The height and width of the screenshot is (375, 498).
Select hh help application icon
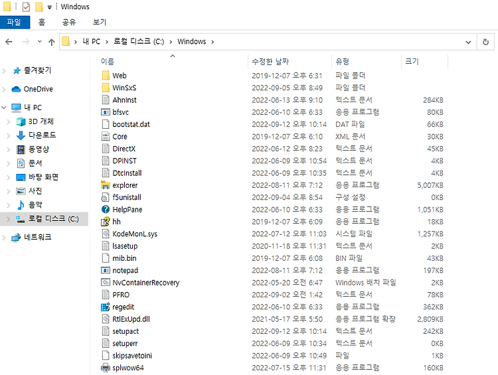[106, 222]
